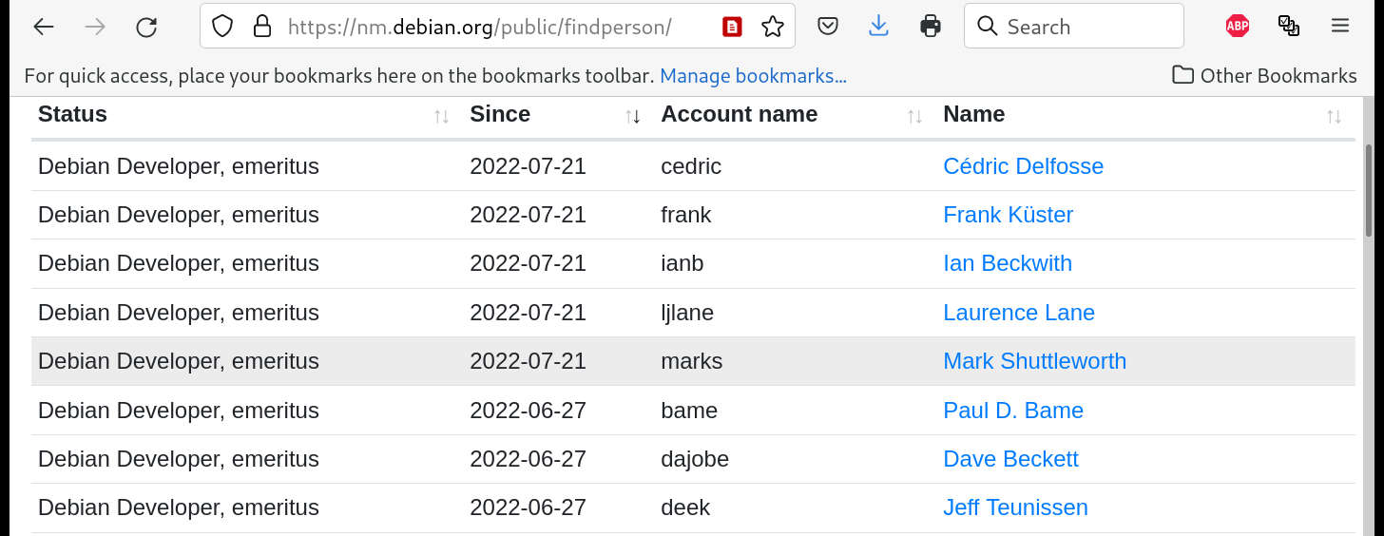Open the Adblock Plus extension

(x=1238, y=27)
